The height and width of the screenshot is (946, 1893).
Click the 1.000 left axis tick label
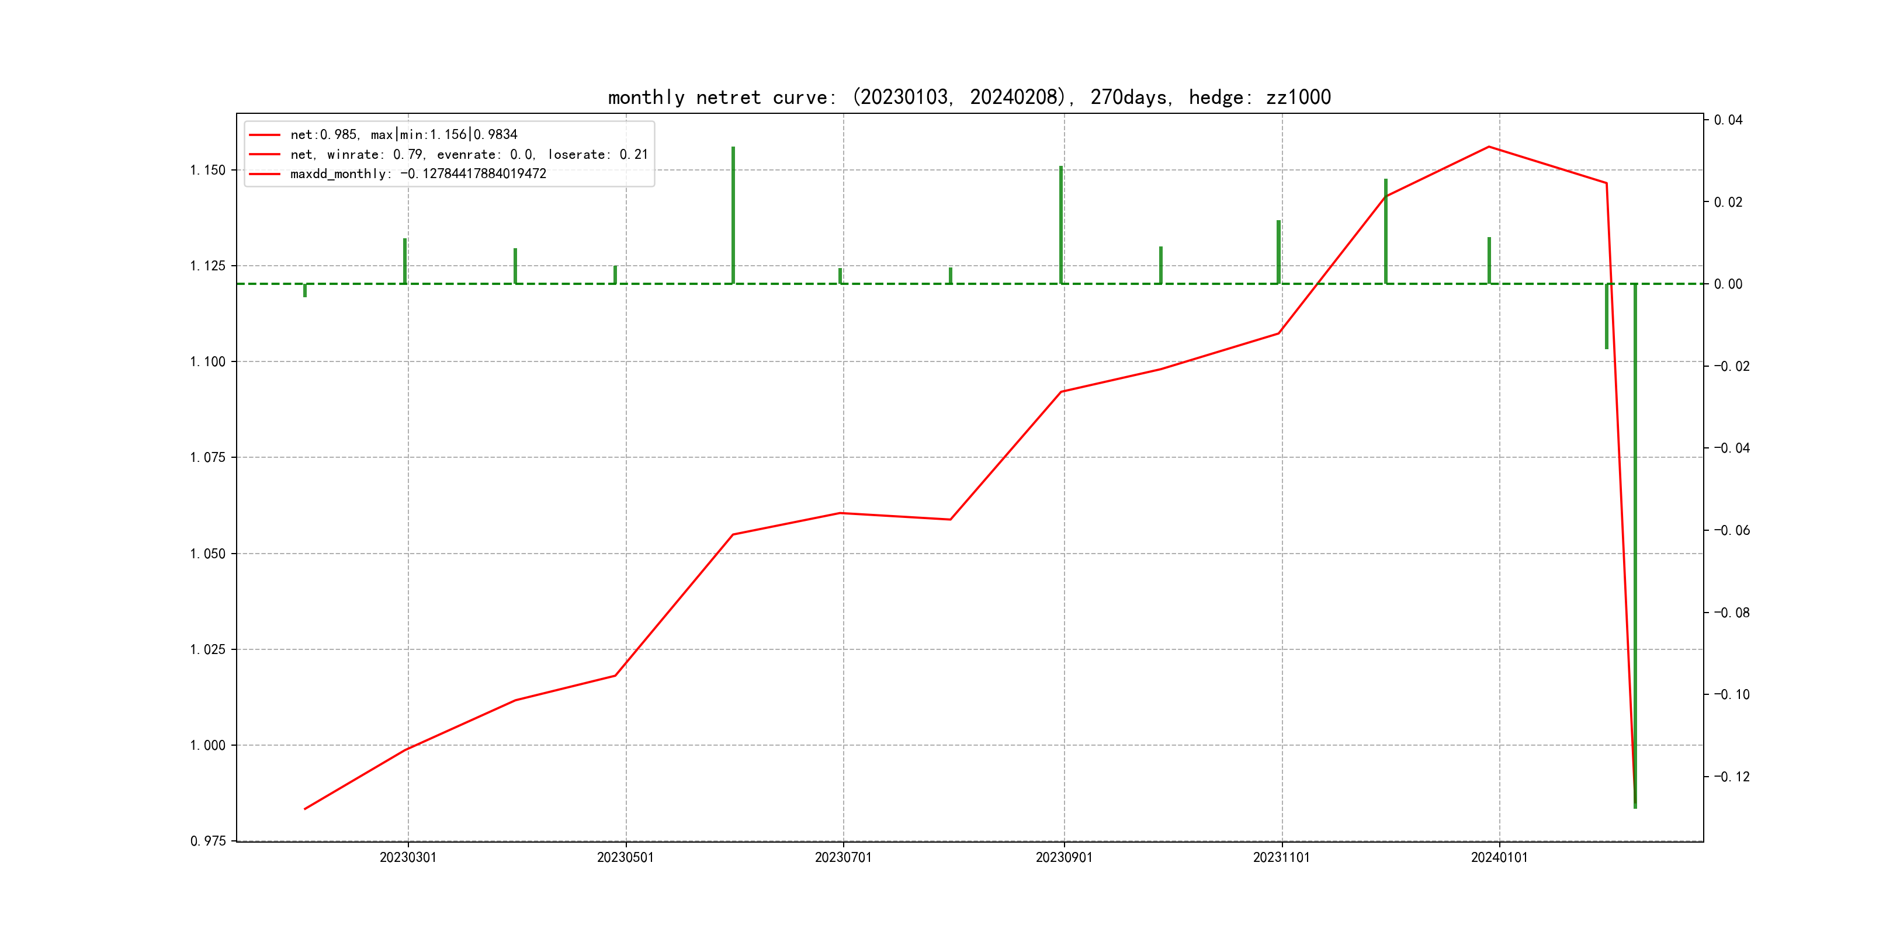tap(208, 746)
